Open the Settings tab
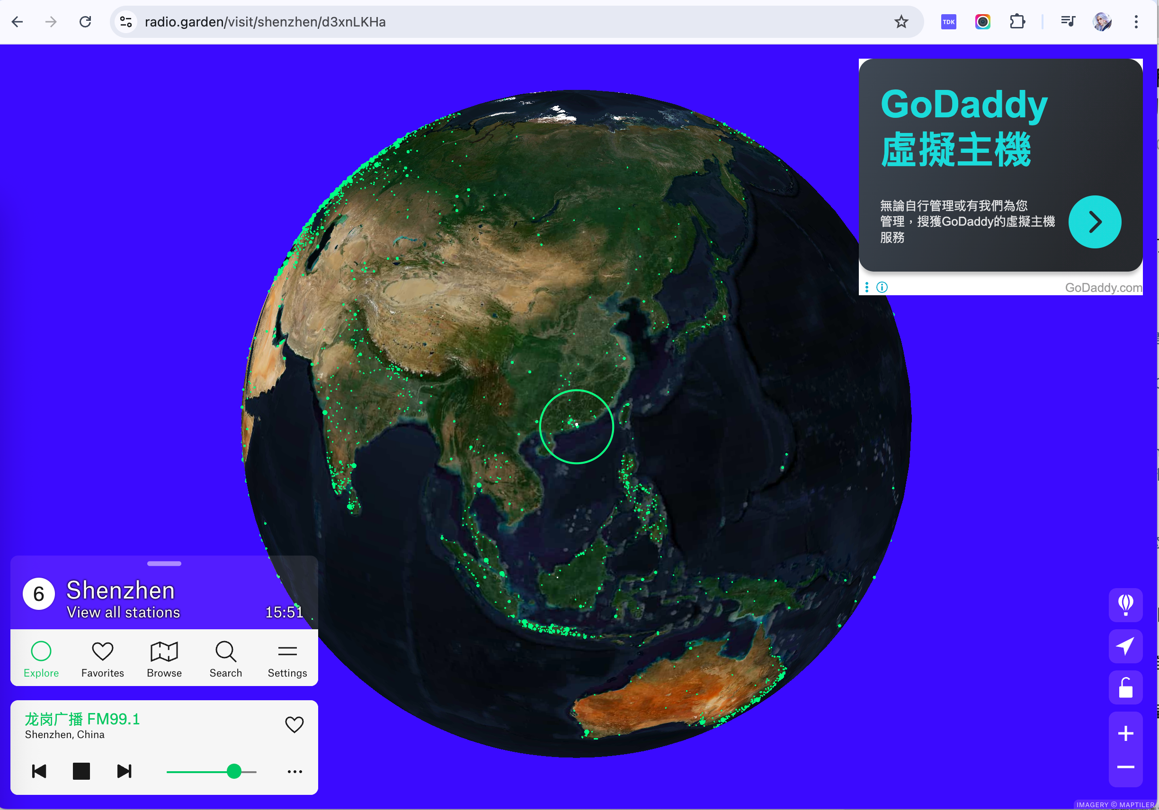Image resolution: width=1159 pixels, height=810 pixels. click(x=287, y=658)
